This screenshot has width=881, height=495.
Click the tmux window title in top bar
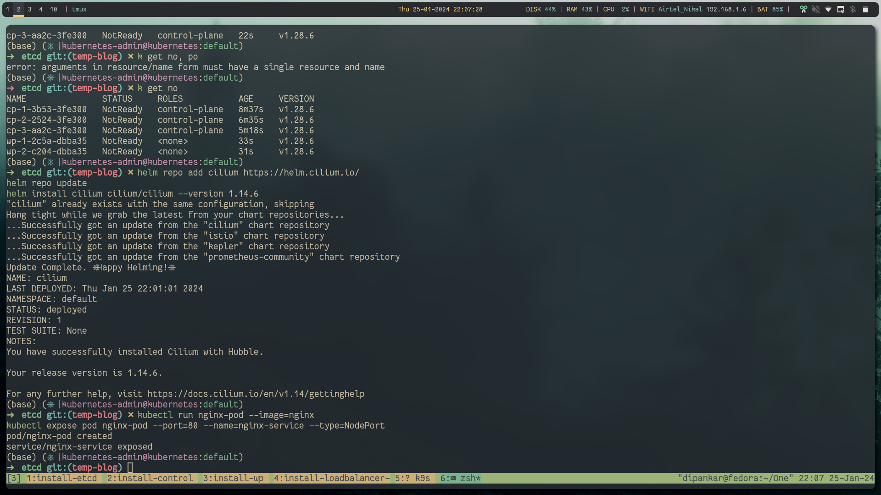(x=79, y=9)
